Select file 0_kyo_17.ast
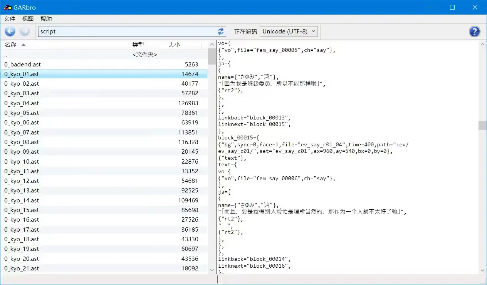 click(x=104, y=230)
